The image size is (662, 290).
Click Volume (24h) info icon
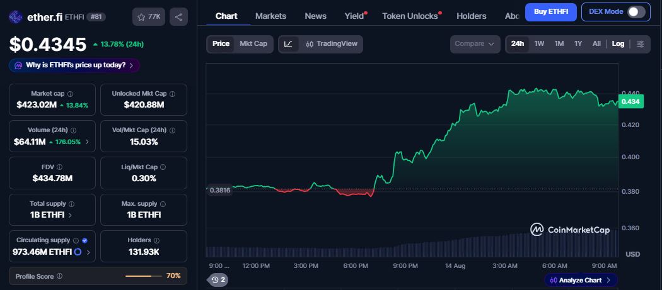tap(74, 131)
